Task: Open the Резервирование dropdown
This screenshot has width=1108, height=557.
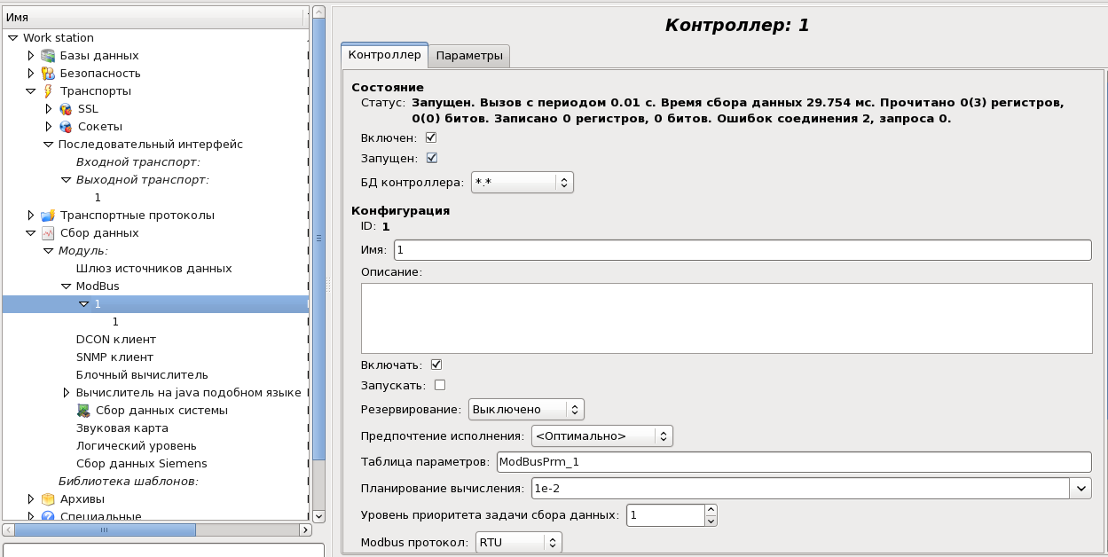Action: [x=526, y=410]
